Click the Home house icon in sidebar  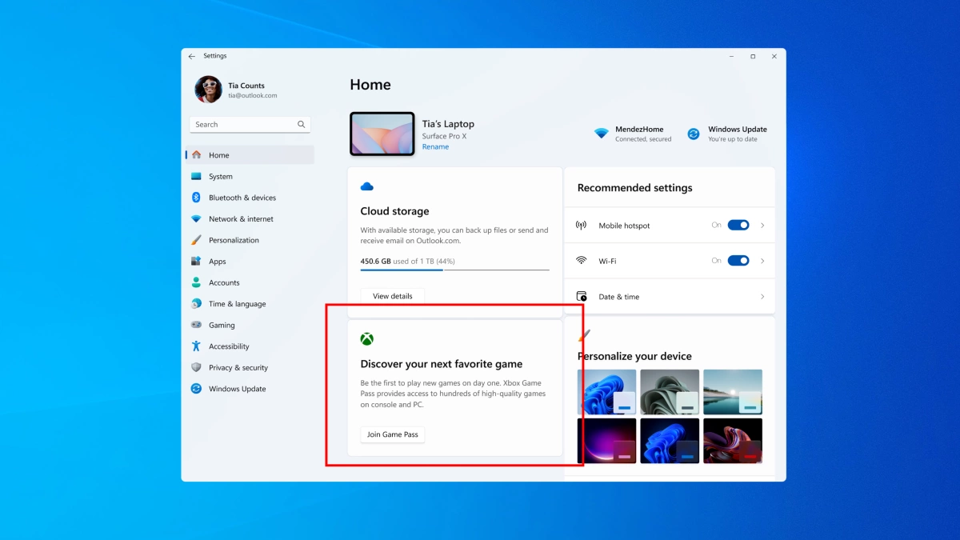tap(196, 155)
